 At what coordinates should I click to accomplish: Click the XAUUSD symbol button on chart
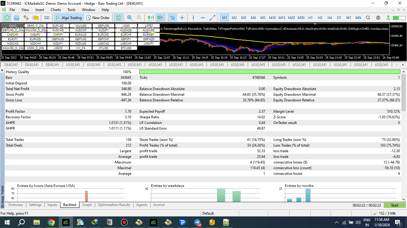click(81, 26)
